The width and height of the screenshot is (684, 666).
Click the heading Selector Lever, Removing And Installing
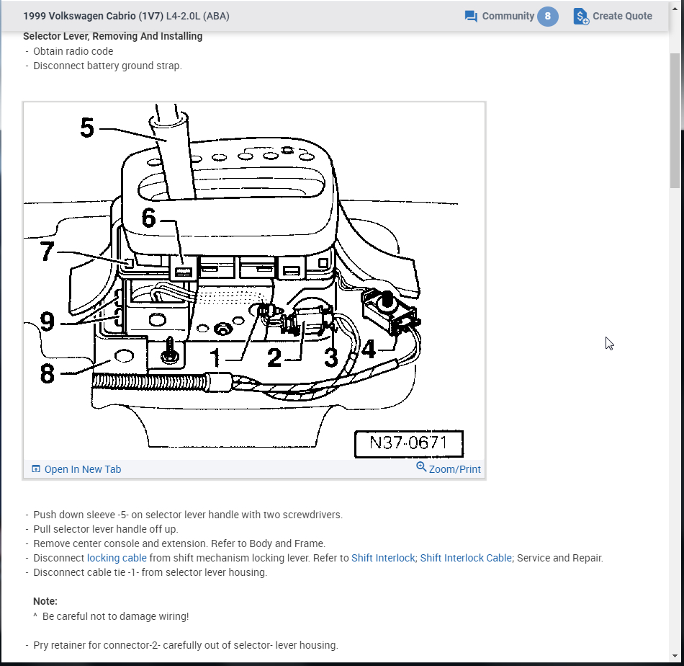pos(112,36)
